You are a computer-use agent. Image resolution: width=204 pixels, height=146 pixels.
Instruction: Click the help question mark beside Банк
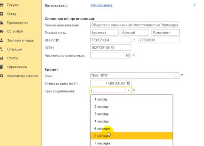pyautogui.click(x=182, y=75)
